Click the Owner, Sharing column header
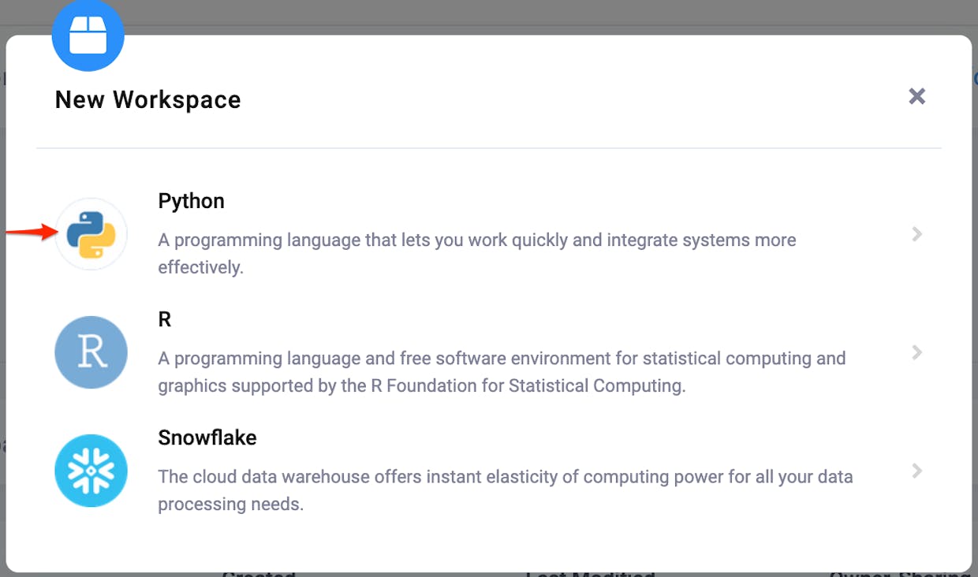The image size is (978, 577). (902, 574)
